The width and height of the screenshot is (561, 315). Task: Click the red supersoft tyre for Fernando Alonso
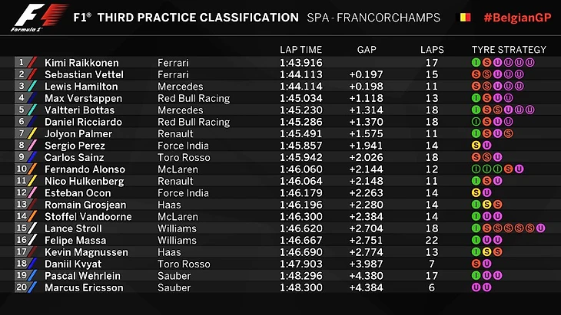pos(508,169)
